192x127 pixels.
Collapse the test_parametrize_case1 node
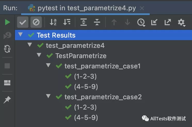point(48,65)
